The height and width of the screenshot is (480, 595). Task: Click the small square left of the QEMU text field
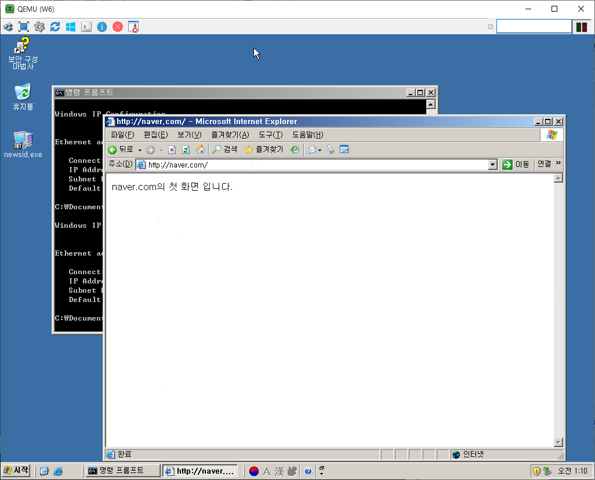pos(491,27)
